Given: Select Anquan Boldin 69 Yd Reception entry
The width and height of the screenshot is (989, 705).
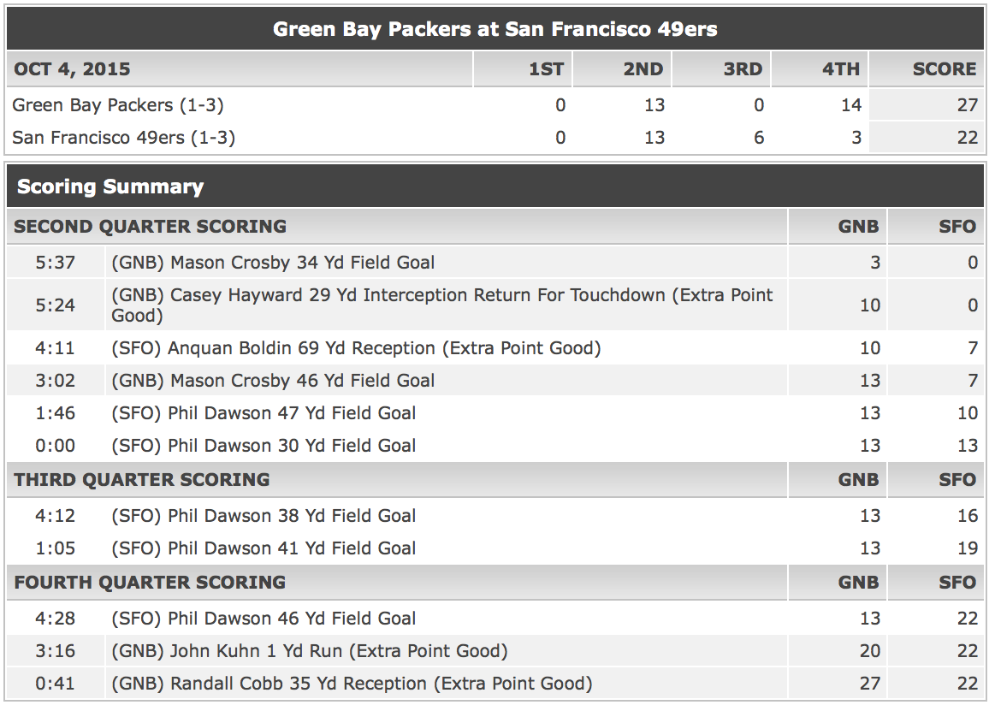Looking at the screenshot, I should click(494, 347).
